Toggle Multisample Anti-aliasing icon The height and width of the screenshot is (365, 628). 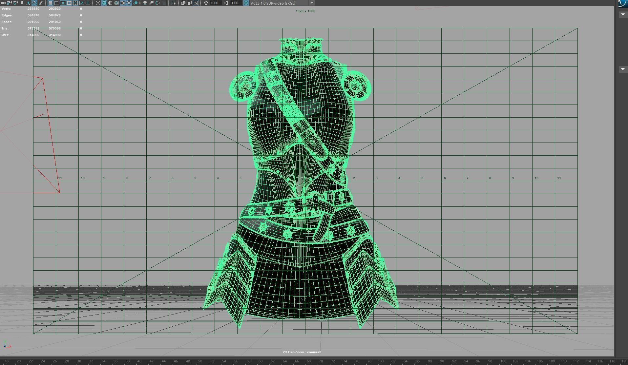coord(157,3)
